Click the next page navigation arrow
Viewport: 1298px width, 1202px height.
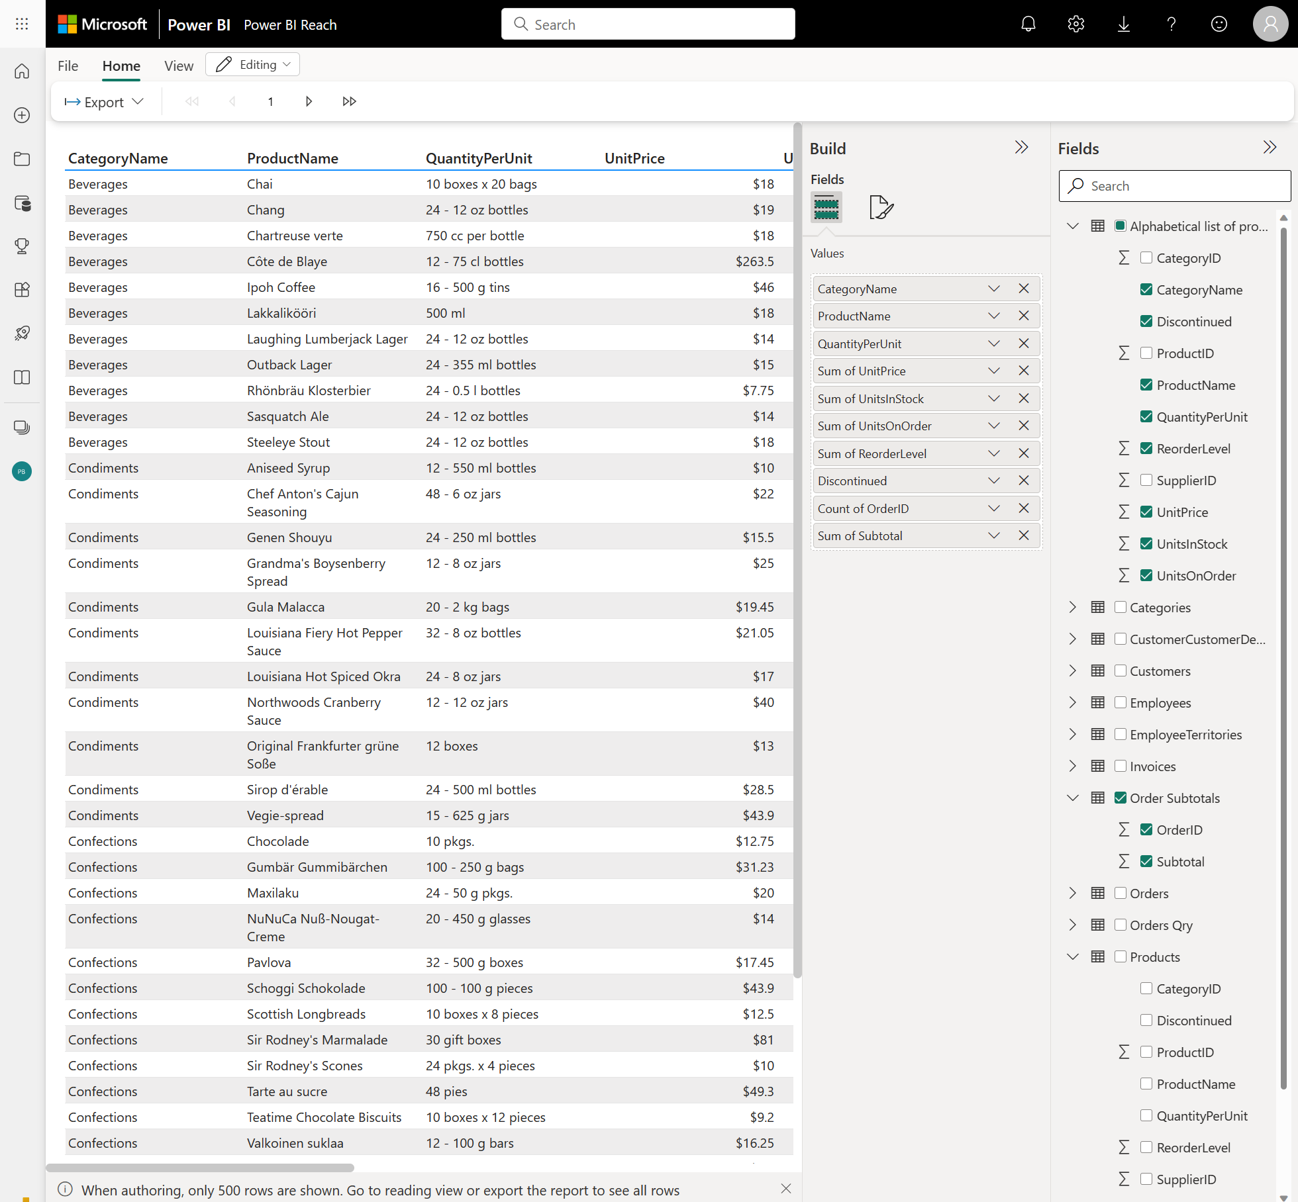click(x=309, y=102)
